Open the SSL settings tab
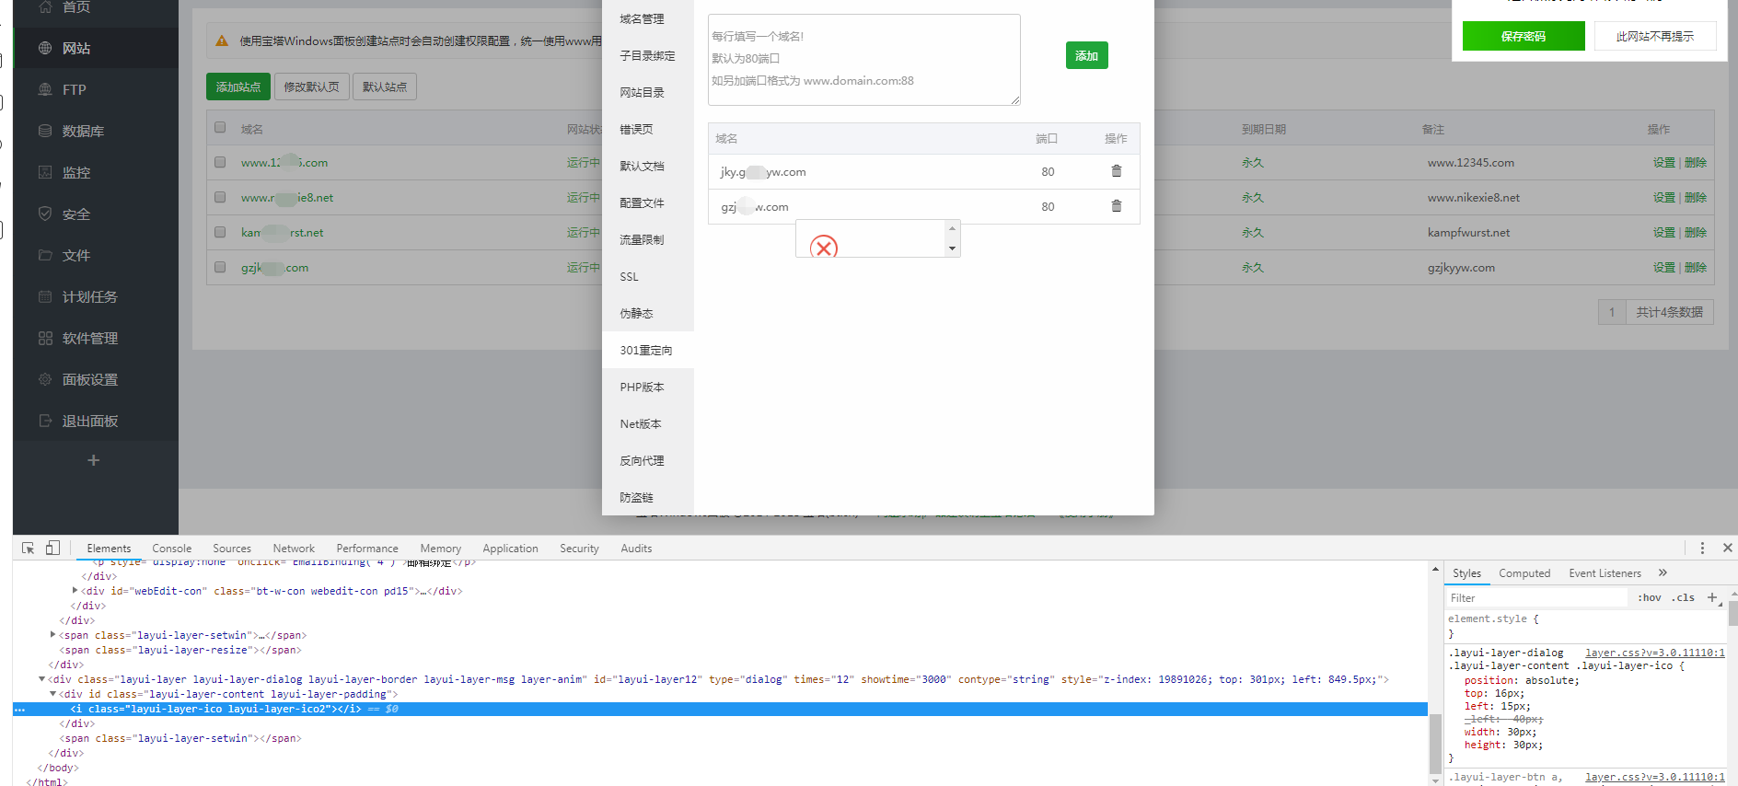 pos(648,276)
